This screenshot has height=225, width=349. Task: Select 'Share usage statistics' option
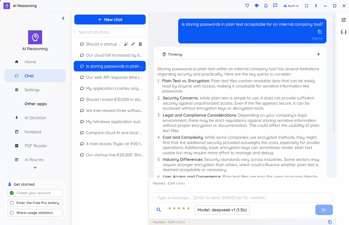coord(35,213)
